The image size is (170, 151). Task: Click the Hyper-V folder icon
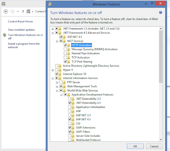60,70
